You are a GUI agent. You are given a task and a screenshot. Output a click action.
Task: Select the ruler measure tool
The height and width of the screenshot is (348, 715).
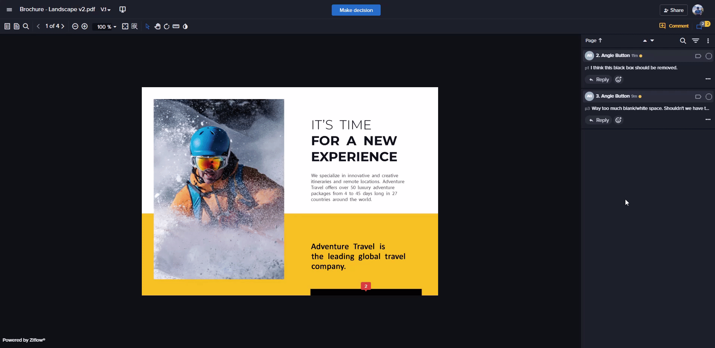point(176,26)
